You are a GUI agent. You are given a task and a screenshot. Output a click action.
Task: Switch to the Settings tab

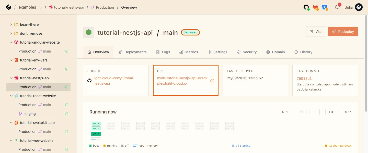[217, 52]
